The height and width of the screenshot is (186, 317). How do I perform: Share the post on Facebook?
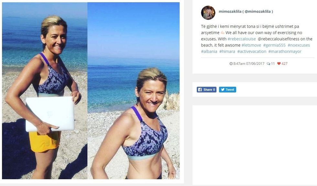point(206,90)
